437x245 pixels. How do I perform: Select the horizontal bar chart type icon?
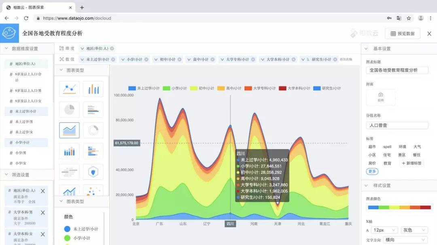[x=93, y=109]
